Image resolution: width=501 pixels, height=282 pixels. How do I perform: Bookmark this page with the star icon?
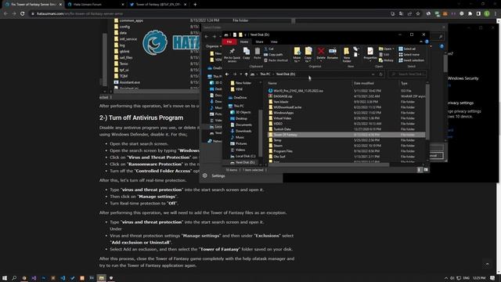pyautogui.click(x=418, y=14)
